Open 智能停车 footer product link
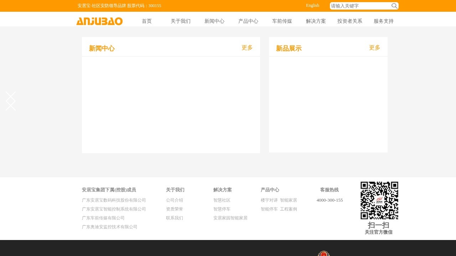 point(269,209)
